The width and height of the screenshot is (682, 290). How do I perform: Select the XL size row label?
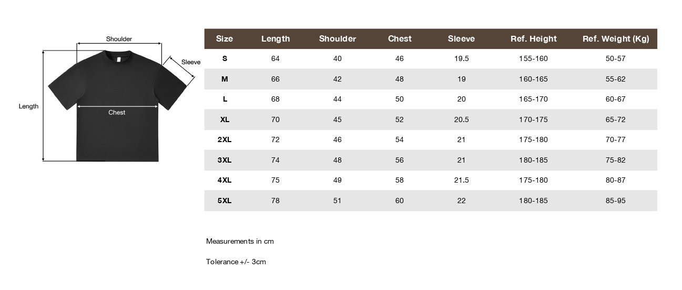(x=225, y=119)
